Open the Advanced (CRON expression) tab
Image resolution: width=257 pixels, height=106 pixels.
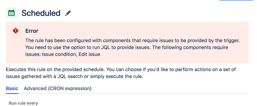tap(58, 89)
